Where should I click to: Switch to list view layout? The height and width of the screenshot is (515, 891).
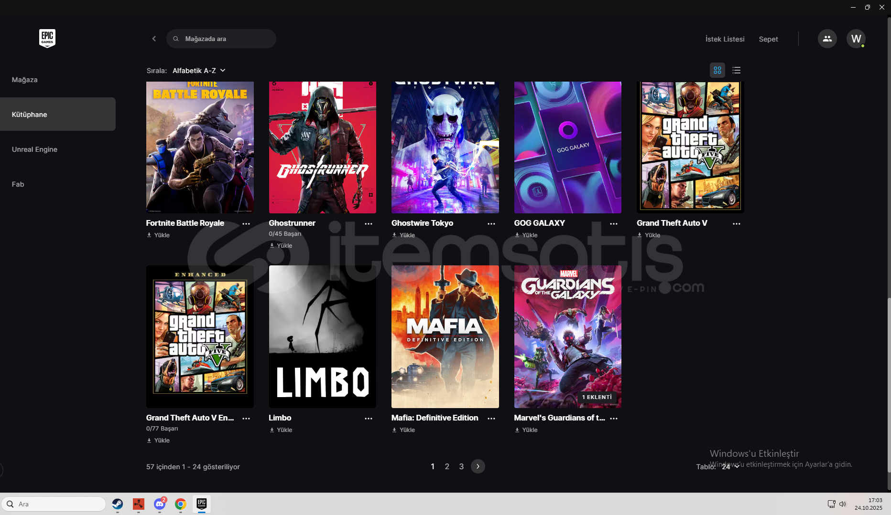click(737, 70)
